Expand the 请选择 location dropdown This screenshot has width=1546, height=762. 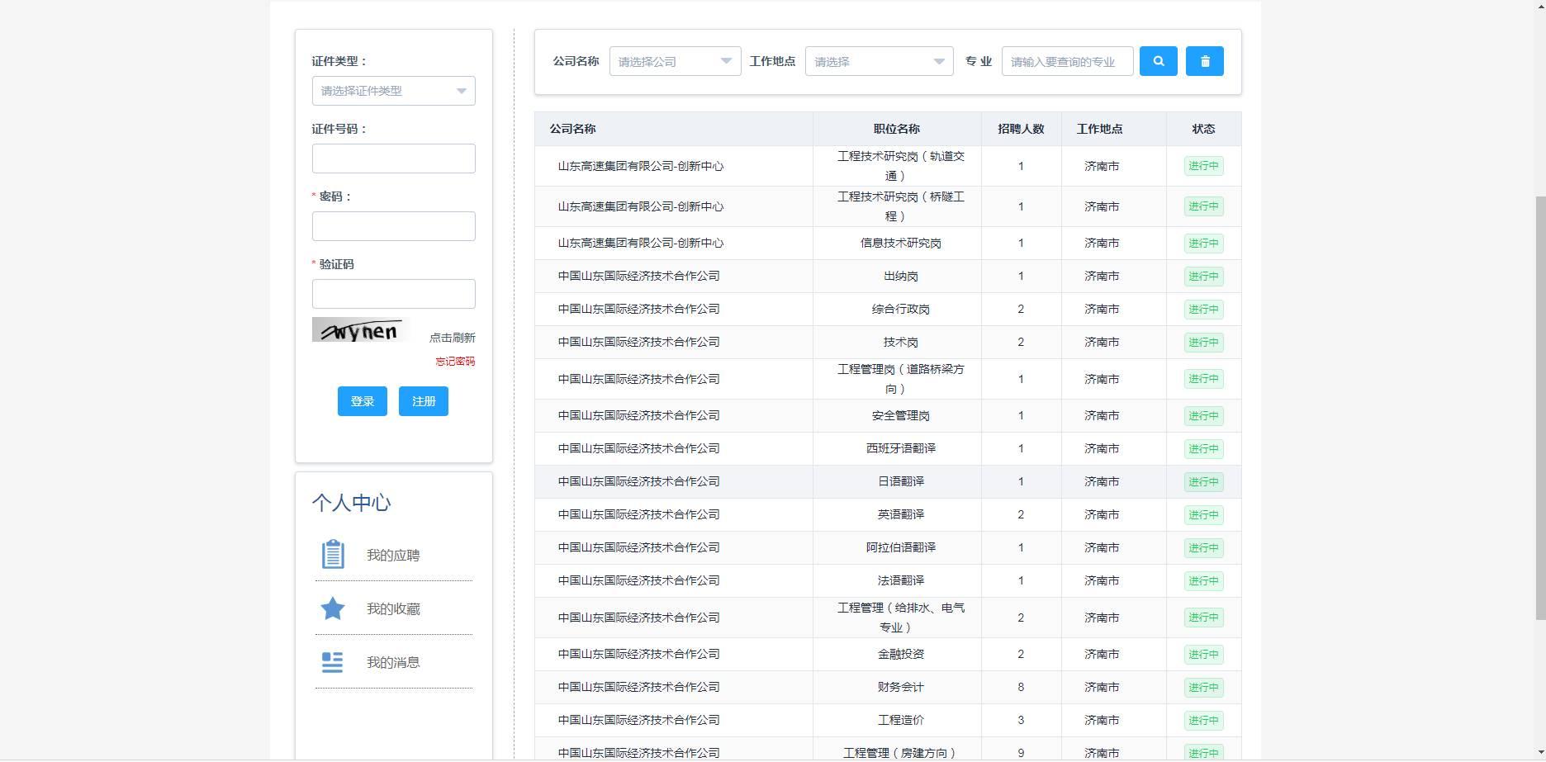(x=879, y=60)
